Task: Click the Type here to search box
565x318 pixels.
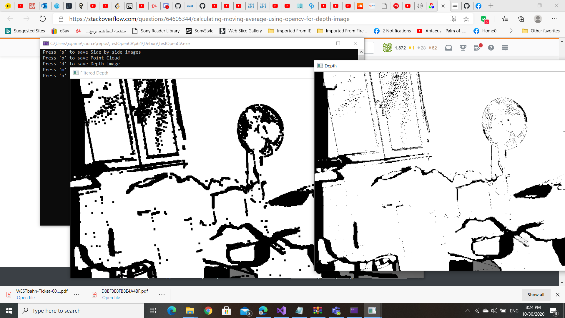Action: pyautogui.click(x=81, y=311)
